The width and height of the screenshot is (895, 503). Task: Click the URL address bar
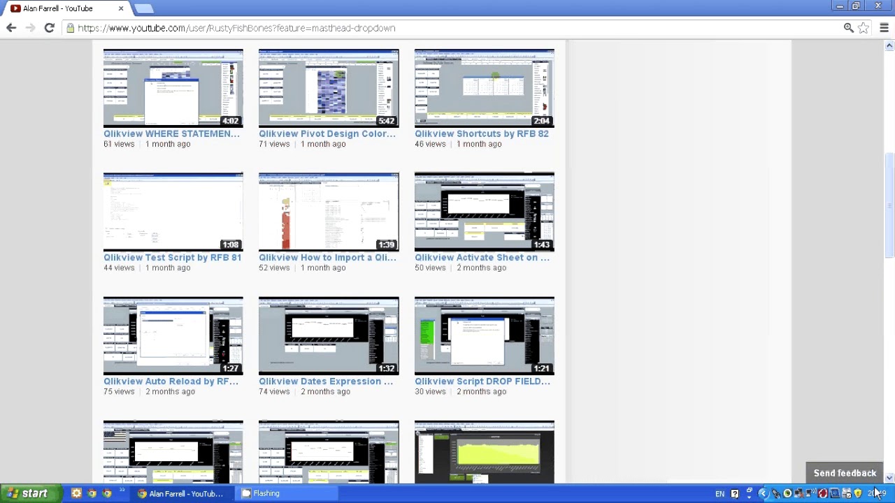pyautogui.click(x=454, y=28)
